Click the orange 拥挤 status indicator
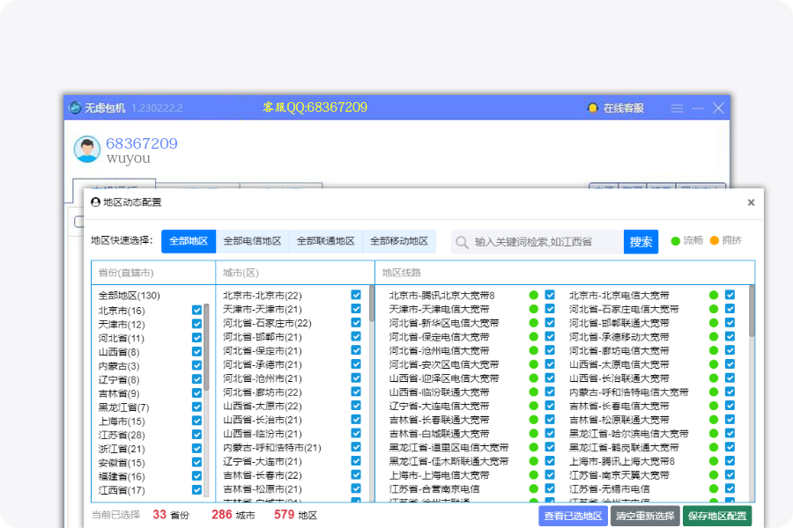793x528 pixels. click(715, 241)
